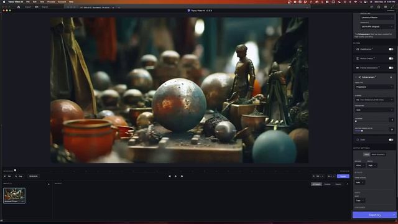Open the High profile dropdown
Viewport: 398px width, 224px height.
click(372, 166)
